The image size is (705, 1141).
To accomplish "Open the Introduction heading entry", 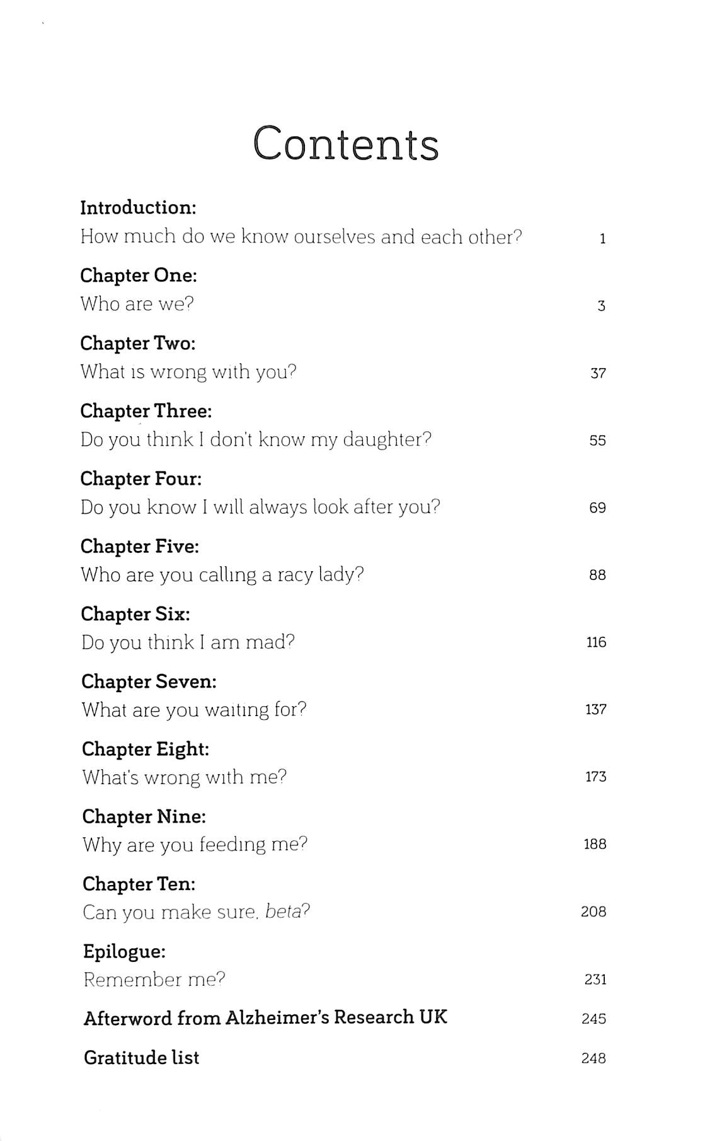I will click(138, 207).
